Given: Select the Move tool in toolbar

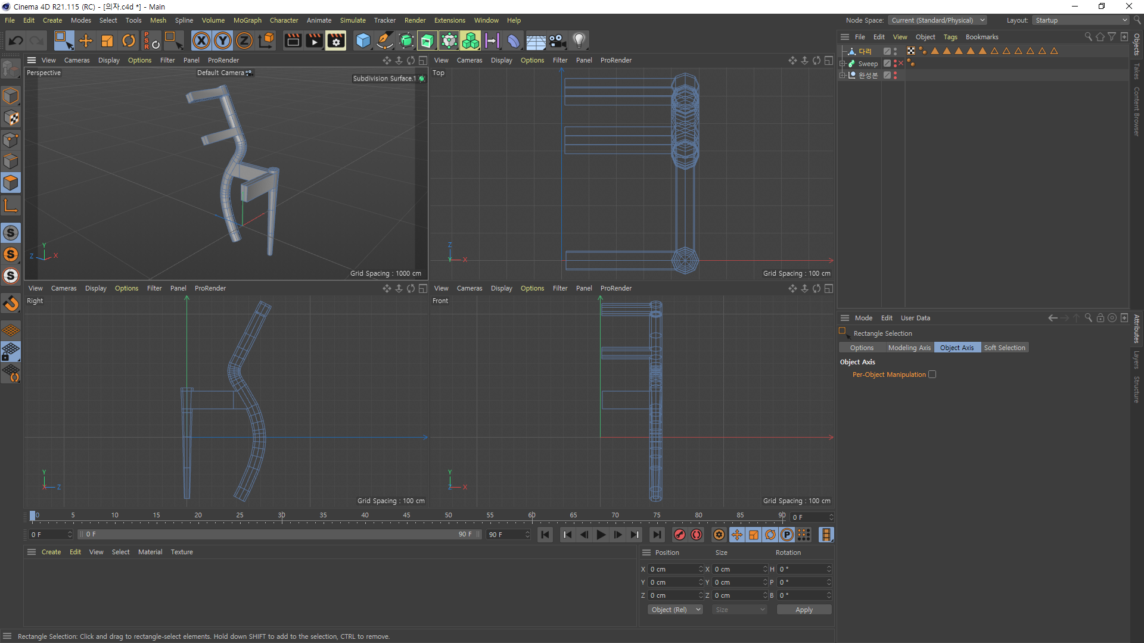Looking at the screenshot, I should coord(86,40).
